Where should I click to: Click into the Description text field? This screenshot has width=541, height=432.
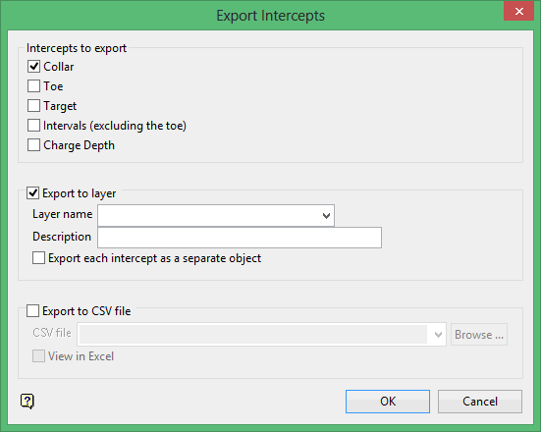pos(240,238)
